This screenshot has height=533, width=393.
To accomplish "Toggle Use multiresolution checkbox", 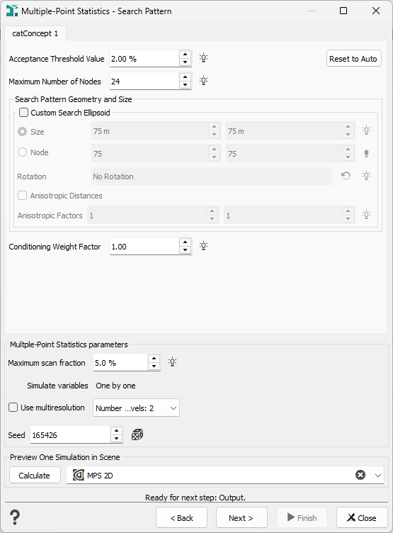I will tap(13, 408).
